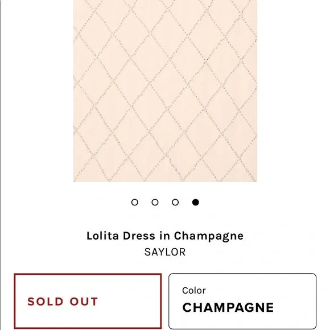Click the red-bordered sold out box
This screenshot has width=330, height=330.
(88, 301)
